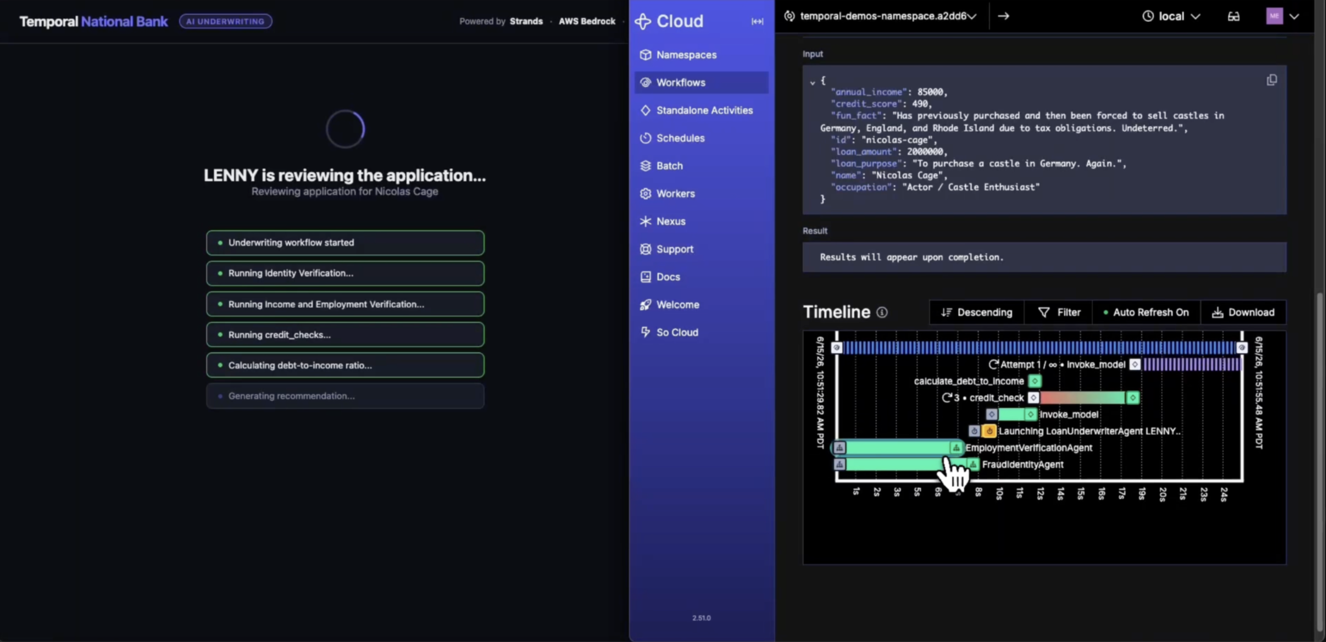Click the Timeline info icon

pos(882,312)
